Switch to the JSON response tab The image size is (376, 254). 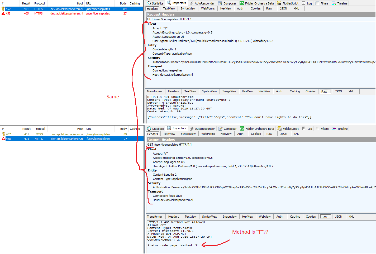click(x=338, y=91)
